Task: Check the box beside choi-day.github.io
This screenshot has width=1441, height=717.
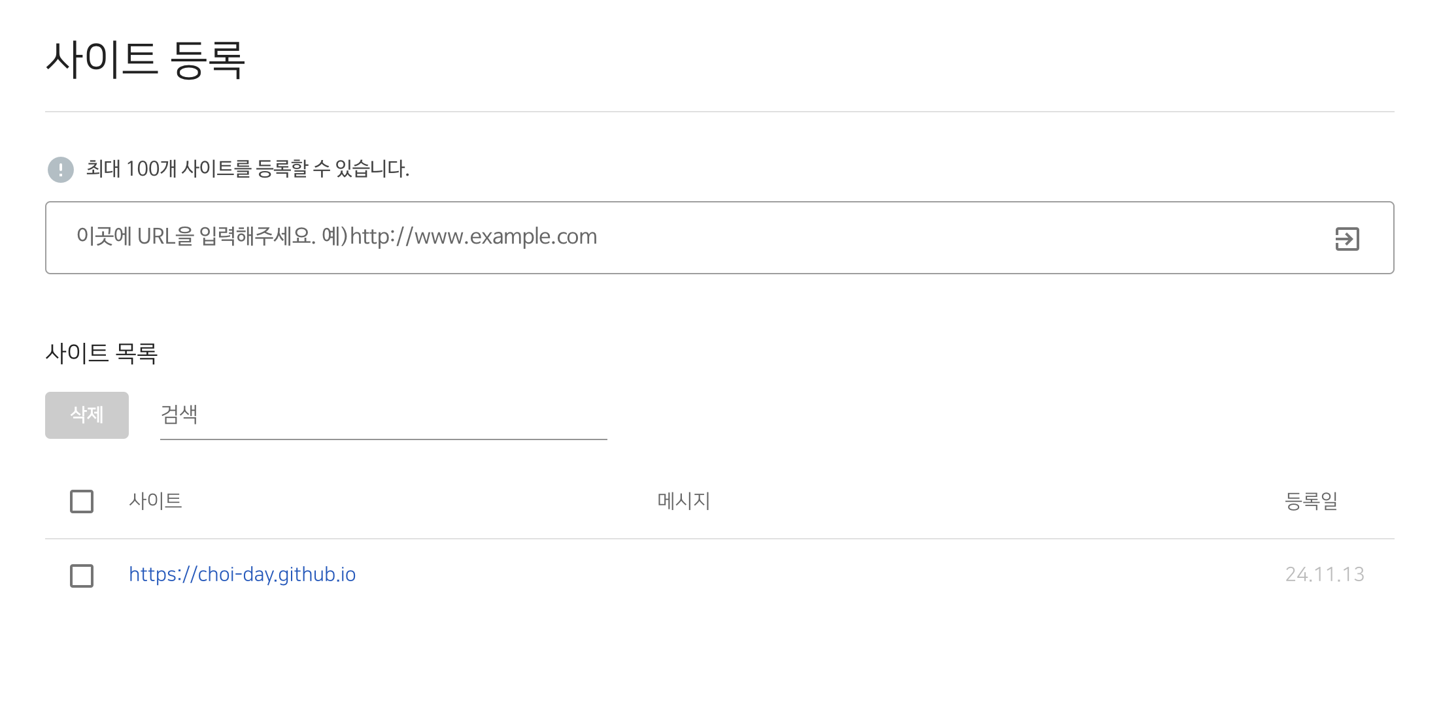Action: [x=82, y=576]
